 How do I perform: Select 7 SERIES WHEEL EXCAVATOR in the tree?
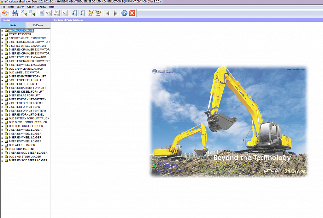tap(27, 46)
